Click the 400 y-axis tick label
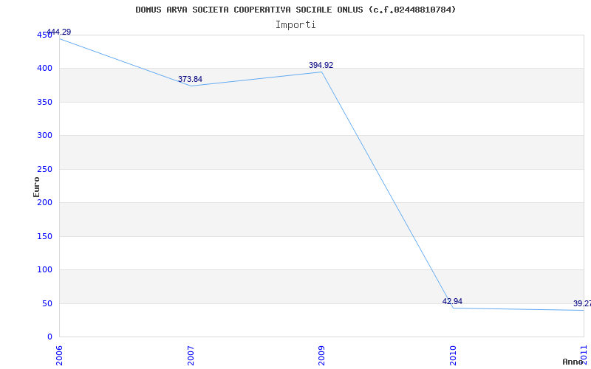Viewport: 591px width, 369px height. click(44, 69)
